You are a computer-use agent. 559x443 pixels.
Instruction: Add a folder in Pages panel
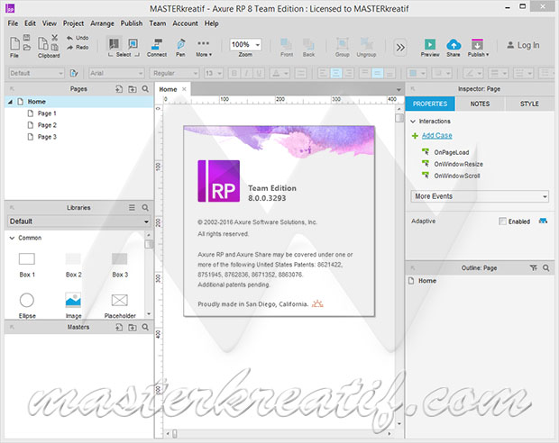click(133, 89)
